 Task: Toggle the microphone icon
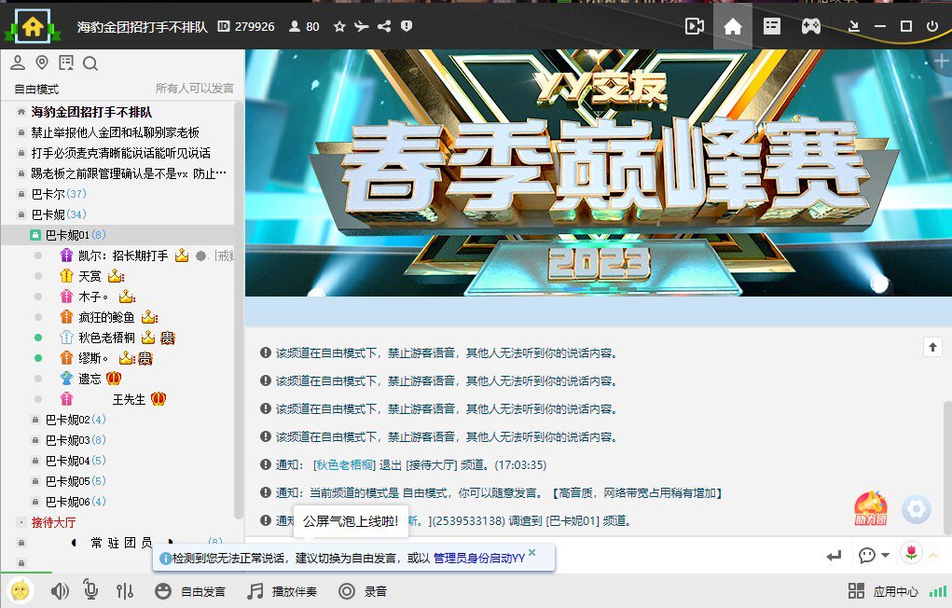91,590
